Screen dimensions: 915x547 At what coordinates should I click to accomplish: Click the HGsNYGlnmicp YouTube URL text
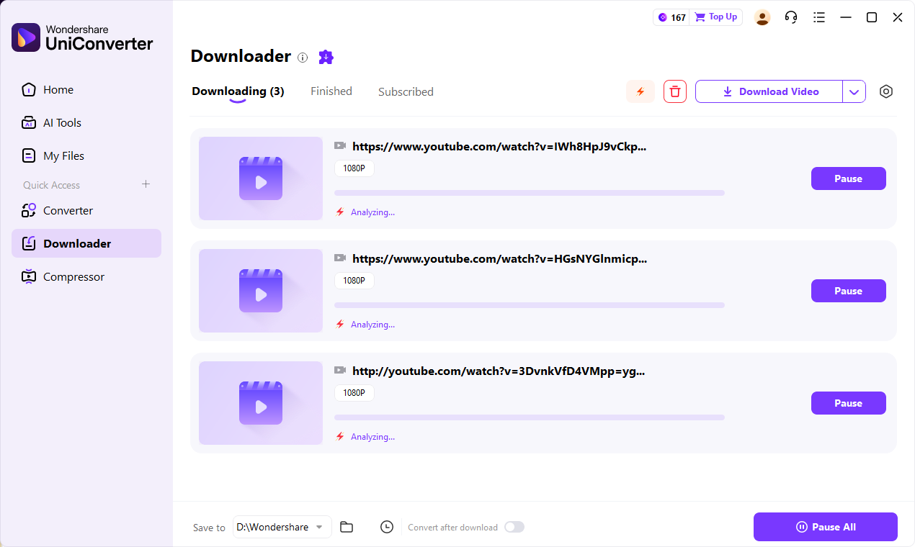[499, 258]
